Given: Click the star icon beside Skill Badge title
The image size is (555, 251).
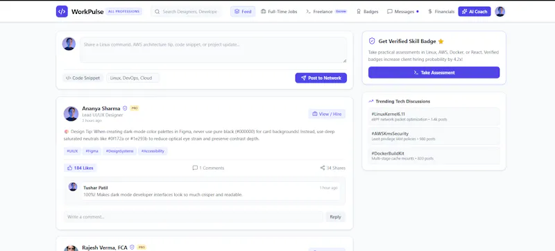Looking at the screenshot, I should click(441, 42).
